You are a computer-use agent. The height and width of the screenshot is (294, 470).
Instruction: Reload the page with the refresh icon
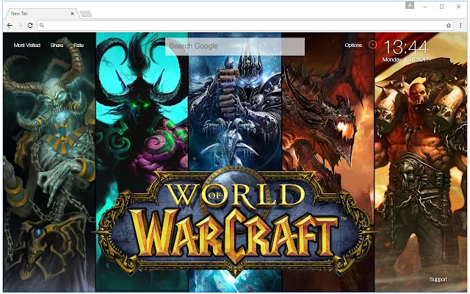(x=30, y=26)
